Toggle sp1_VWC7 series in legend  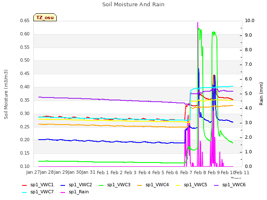pyautogui.click(x=38, y=192)
